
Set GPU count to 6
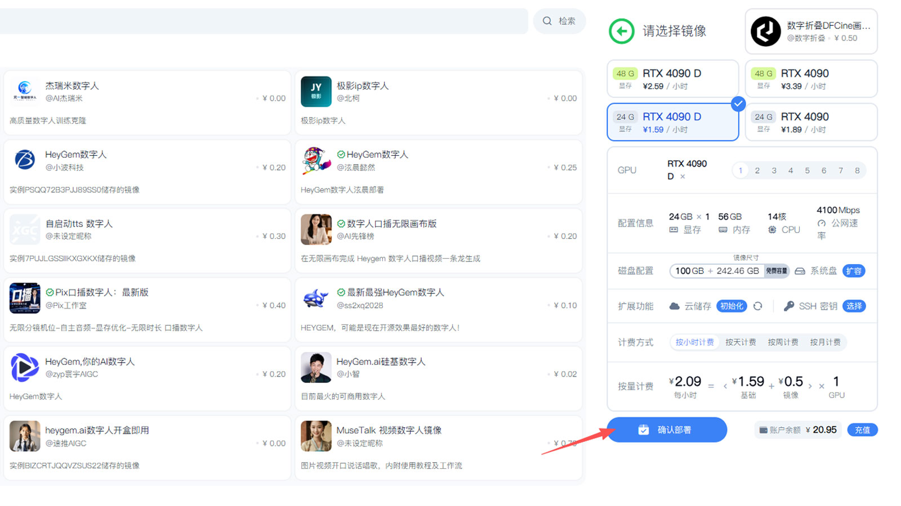coord(824,170)
